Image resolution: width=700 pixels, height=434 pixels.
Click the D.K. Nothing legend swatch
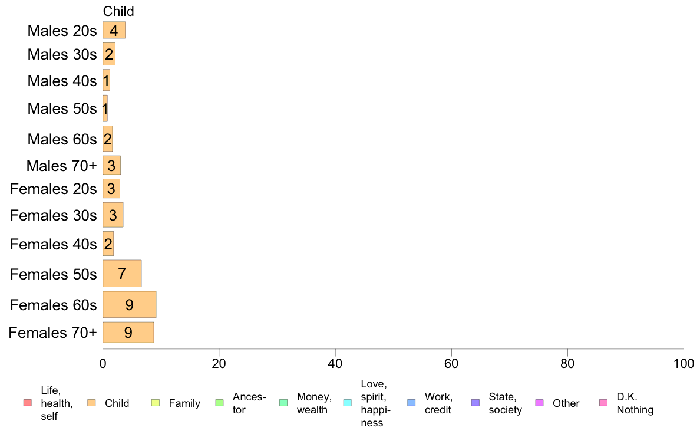[x=603, y=403]
